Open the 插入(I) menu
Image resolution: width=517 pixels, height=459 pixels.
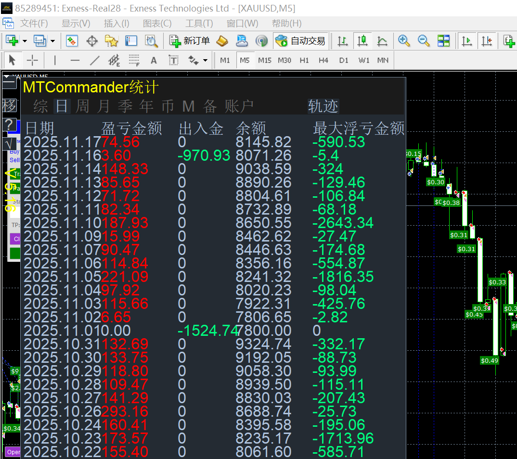(x=116, y=24)
